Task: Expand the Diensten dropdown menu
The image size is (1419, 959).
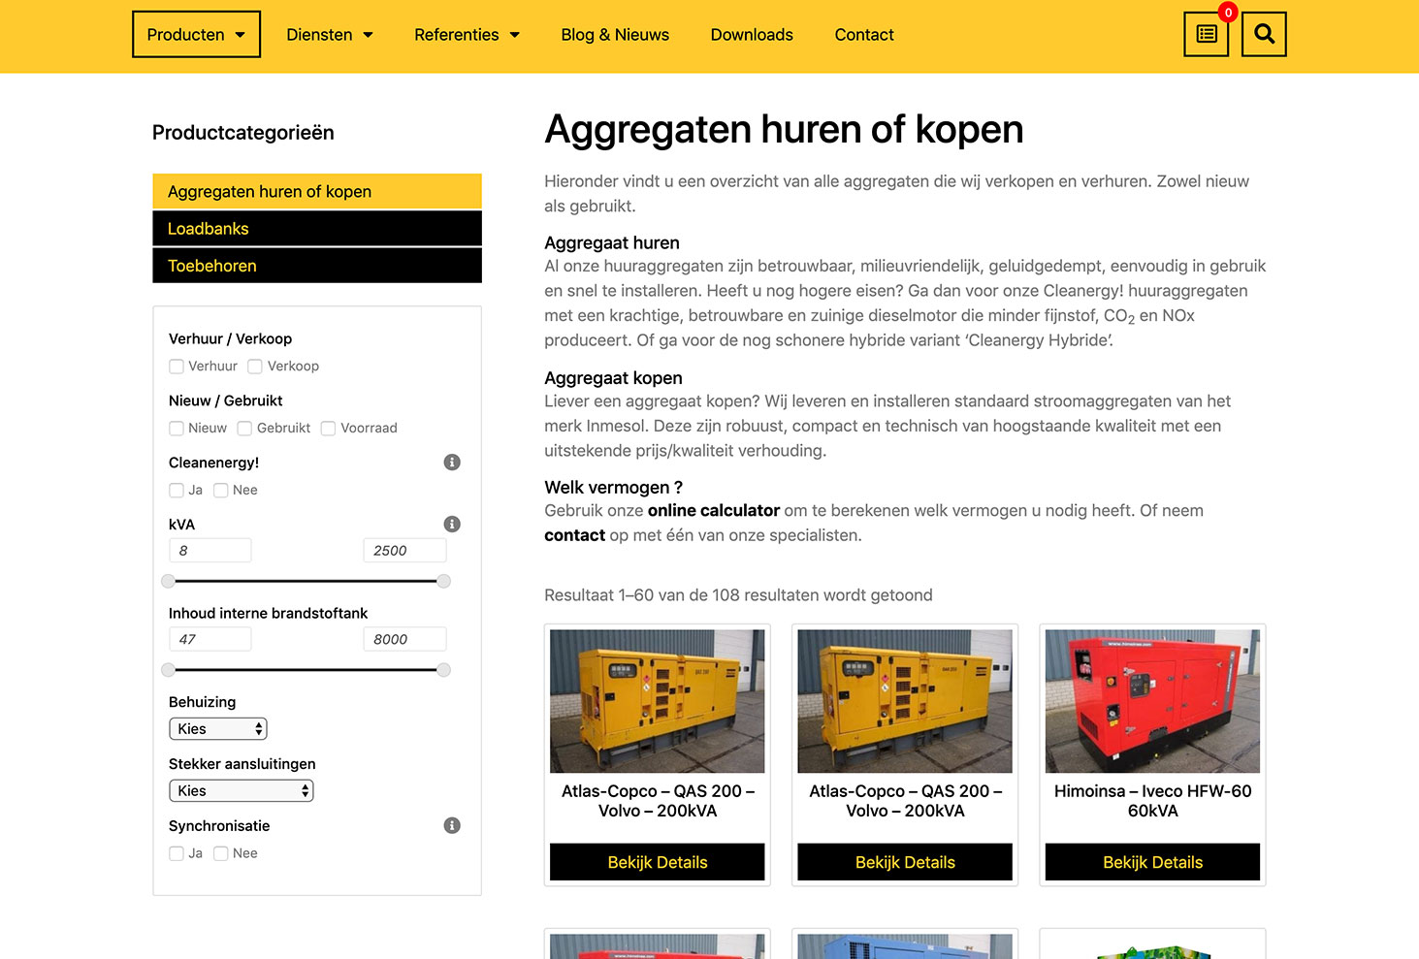Action: [x=330, y=35]
